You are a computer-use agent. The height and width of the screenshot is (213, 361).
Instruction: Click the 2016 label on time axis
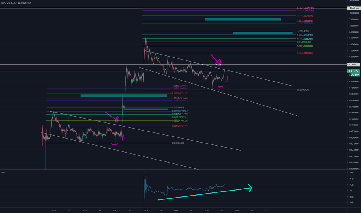(x=84, y=210)
